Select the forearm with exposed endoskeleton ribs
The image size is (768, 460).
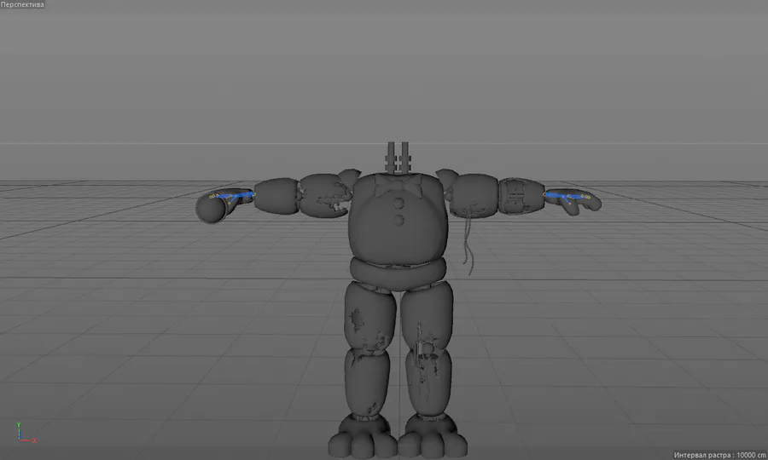tap(521, 196)
